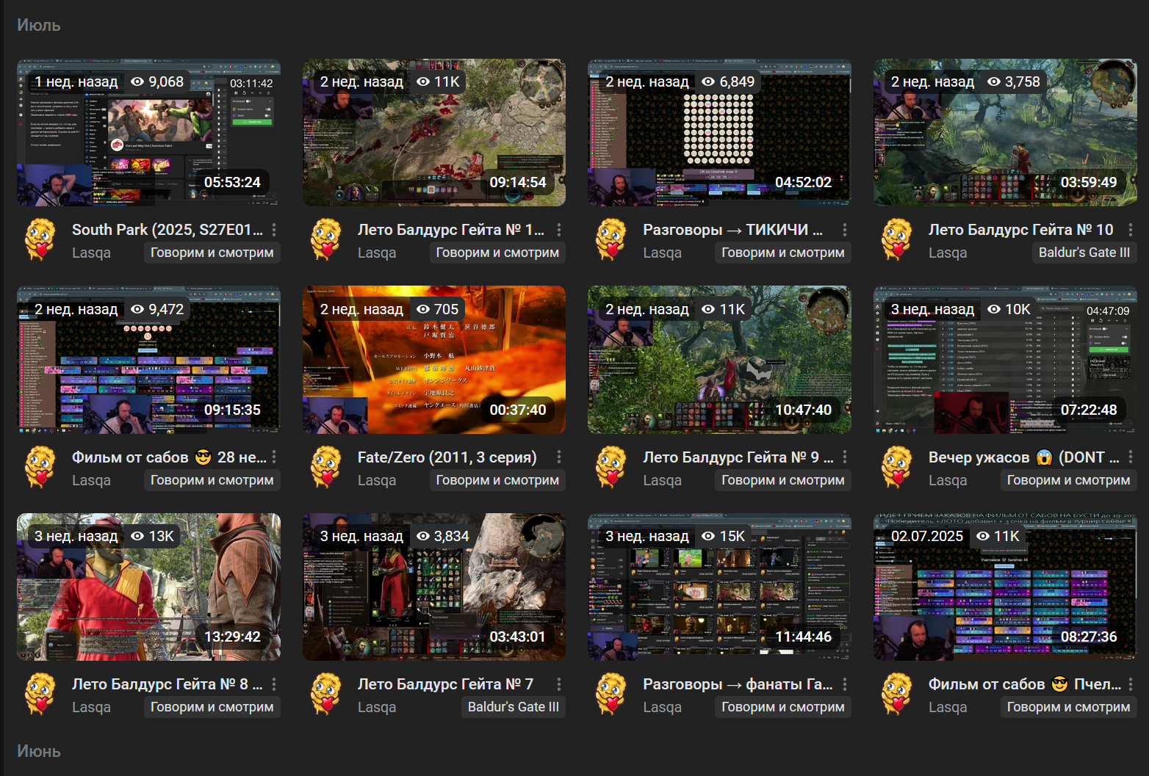Open the three-dot menu for Лето Балдурс Гейта № 9
Screen dimensions: 1149x776
(x=845, y=457)
